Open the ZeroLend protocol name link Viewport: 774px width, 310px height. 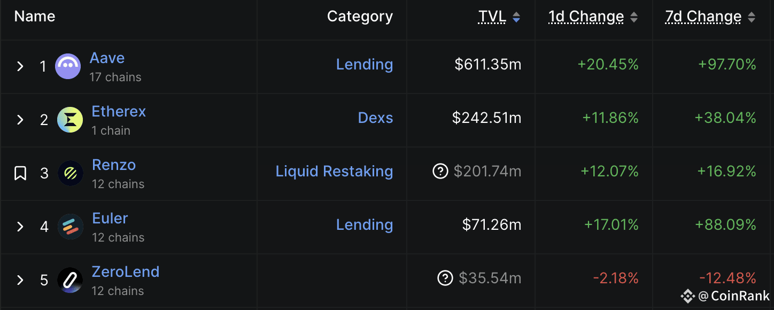pos(126,272)
